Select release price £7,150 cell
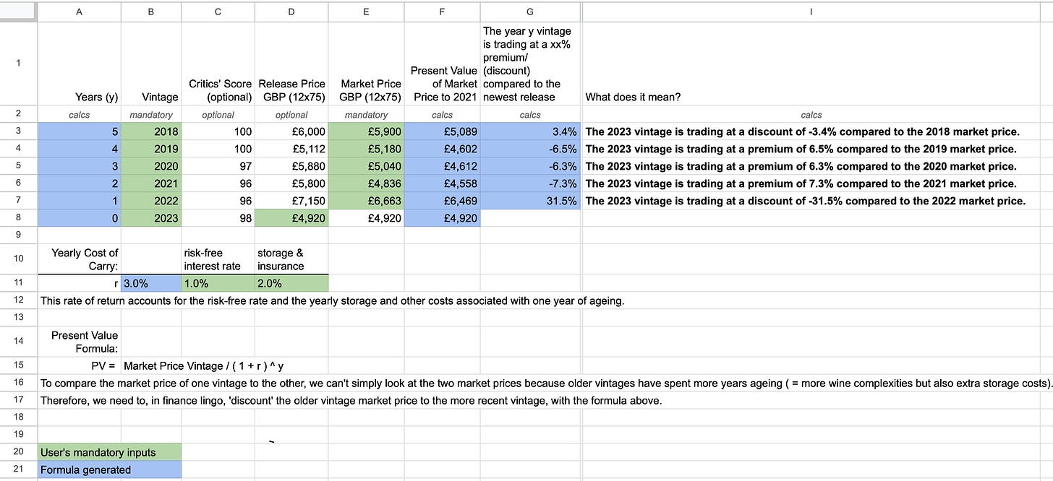The image size is (1053, 481). (291, 201)
